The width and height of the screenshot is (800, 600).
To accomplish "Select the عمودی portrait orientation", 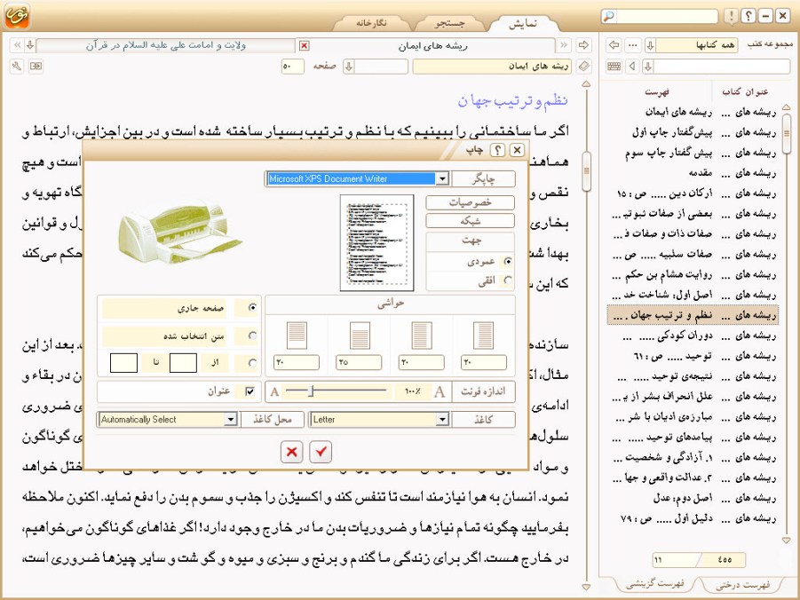I will pos(507,261).
